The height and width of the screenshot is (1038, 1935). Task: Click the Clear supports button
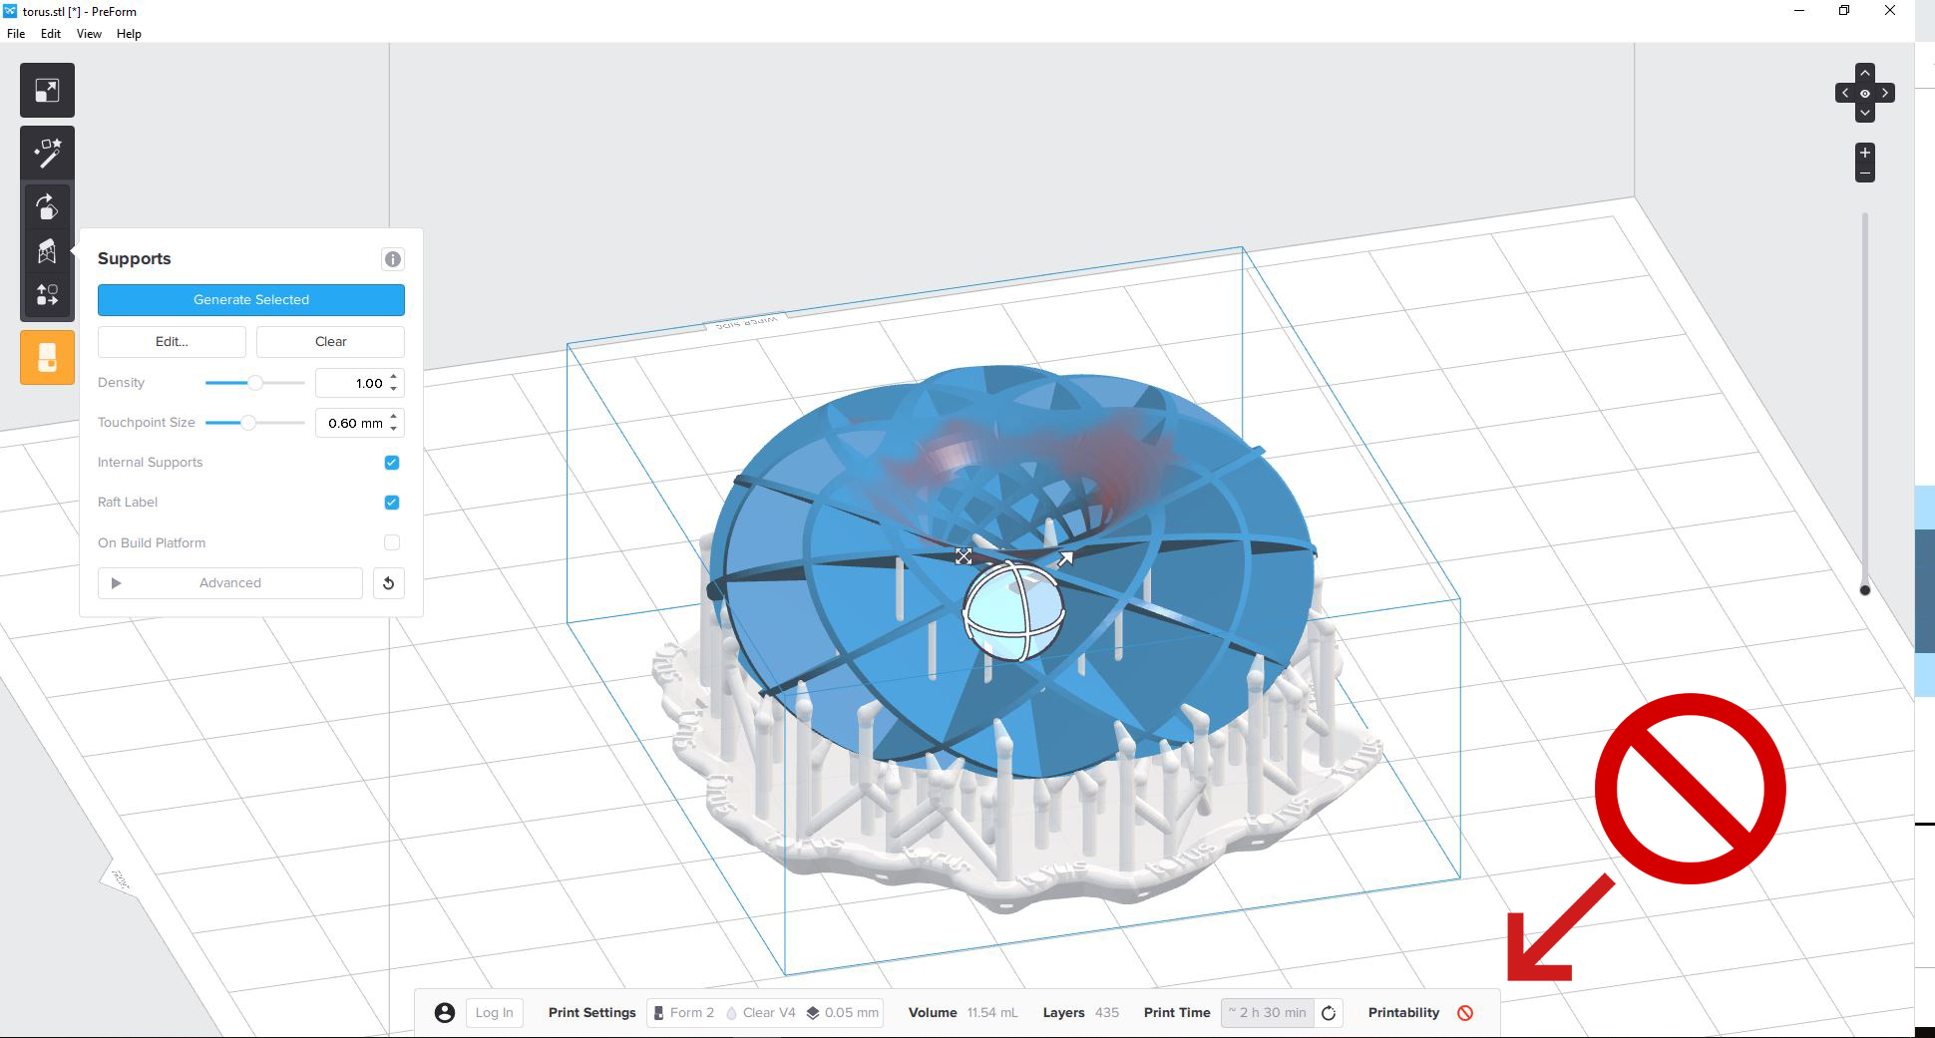coord(331,342)
